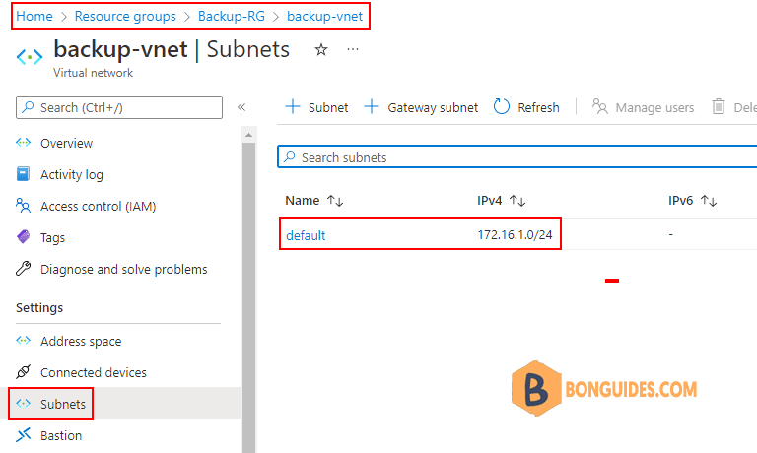Click the Overview icon in sidebar
Viewport: 757px width, 453px height.
(x=24, y=143)
